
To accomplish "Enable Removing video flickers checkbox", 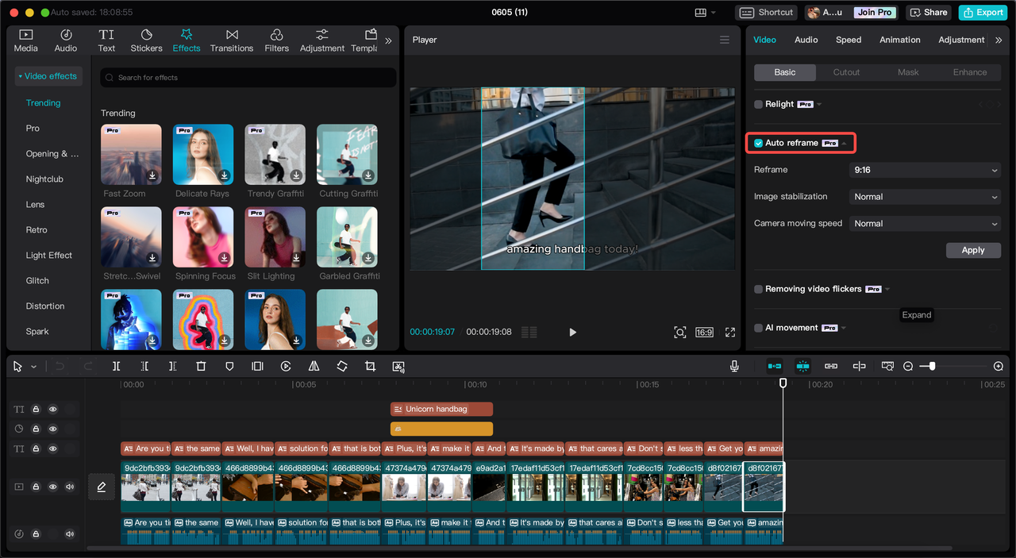I will pos(759,290).
